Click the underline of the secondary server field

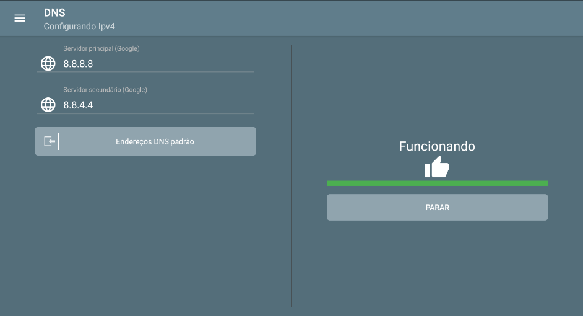tap(145, 113)
